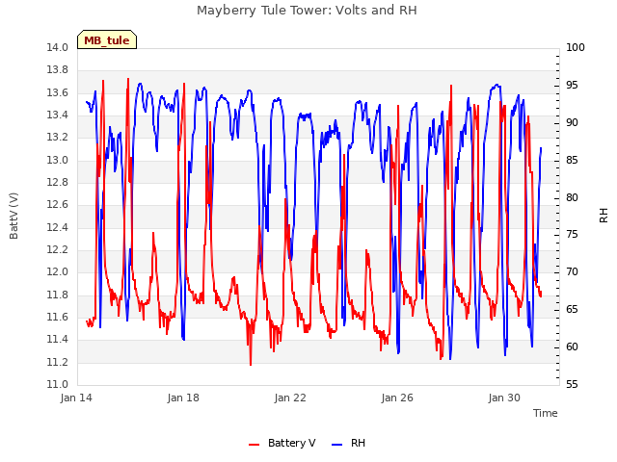Click the 95 right axis label

pyautogui.click(x=572, y=86)
